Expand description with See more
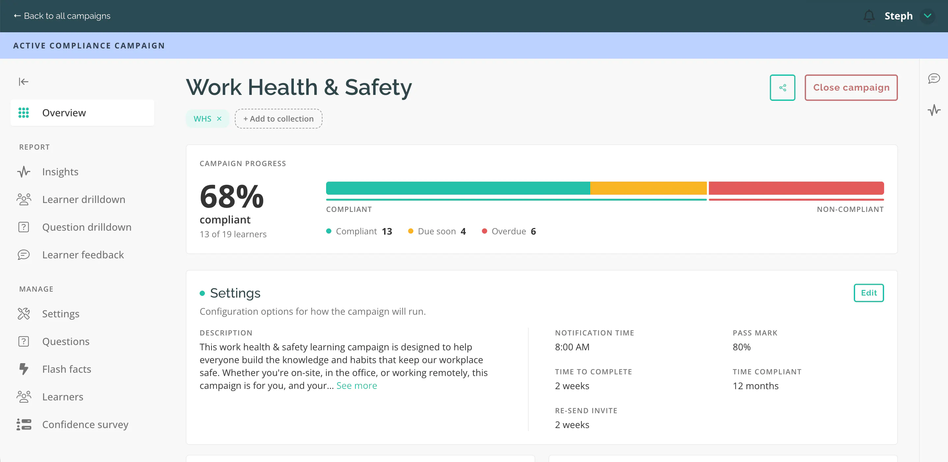This screenshot has width=948, height=462. 357,386
